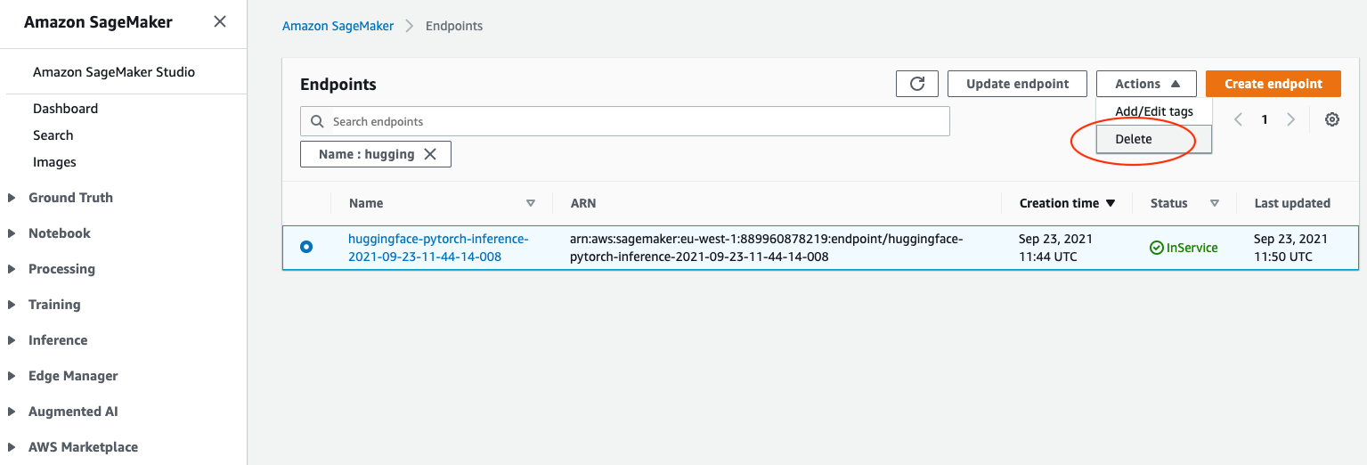Go to Amazon SageMaker breadcrumb
Screen dimensions: 1367x465
click(338, 26)
